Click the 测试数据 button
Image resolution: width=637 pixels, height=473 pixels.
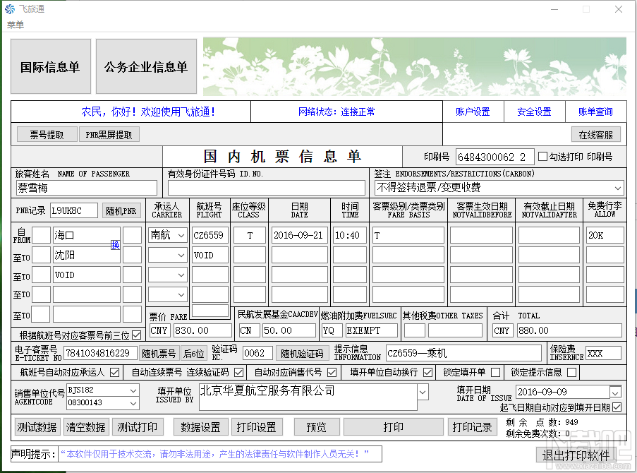37,427
